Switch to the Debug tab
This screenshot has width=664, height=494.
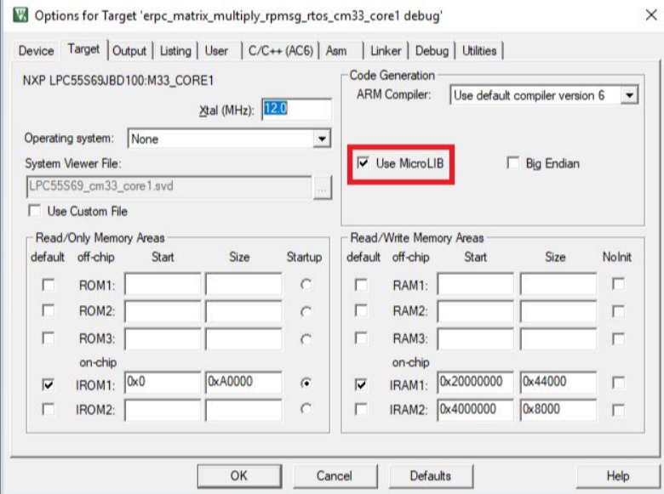click(432, 51)
